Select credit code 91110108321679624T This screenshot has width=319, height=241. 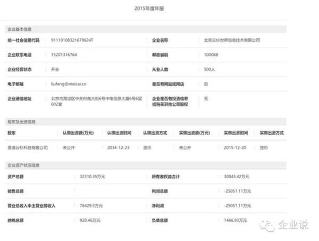click(x=72, y=40)
